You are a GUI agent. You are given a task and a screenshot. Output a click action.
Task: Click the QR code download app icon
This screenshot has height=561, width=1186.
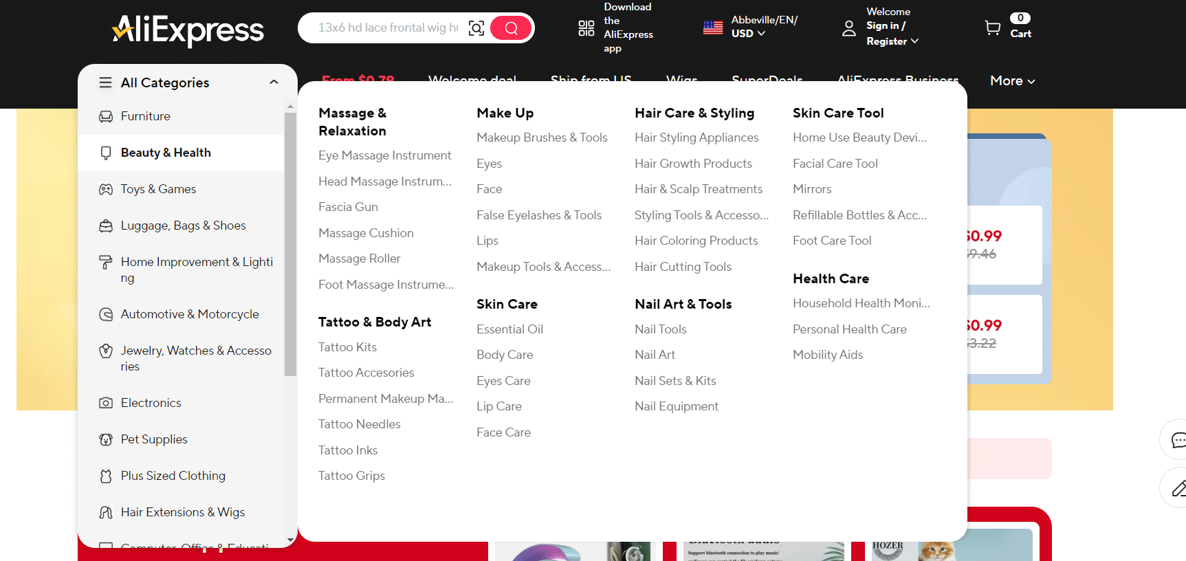586,28
